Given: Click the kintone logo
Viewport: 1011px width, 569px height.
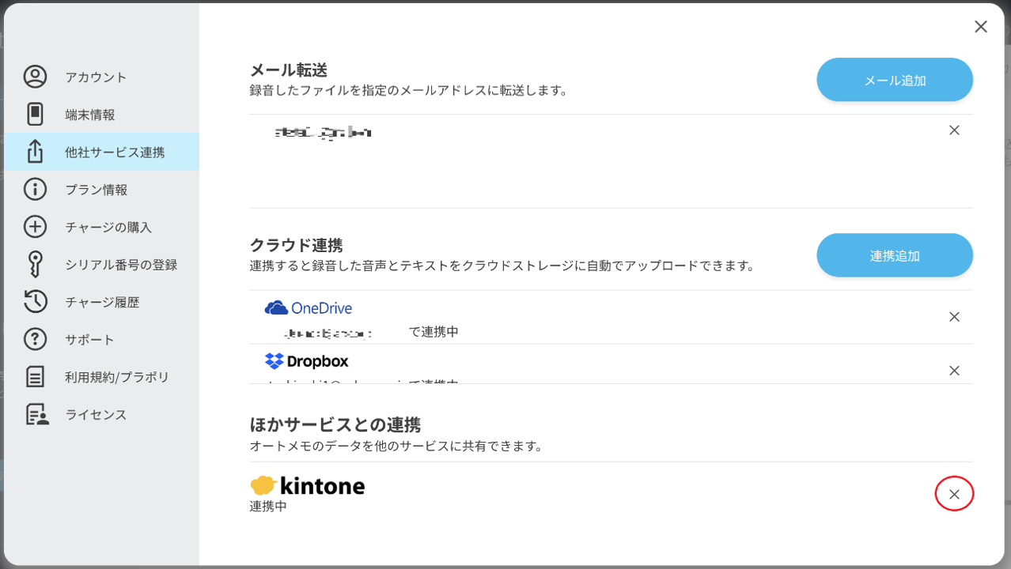Looking at the screenshot, I should pyautogui.click(x=308, y=485).
